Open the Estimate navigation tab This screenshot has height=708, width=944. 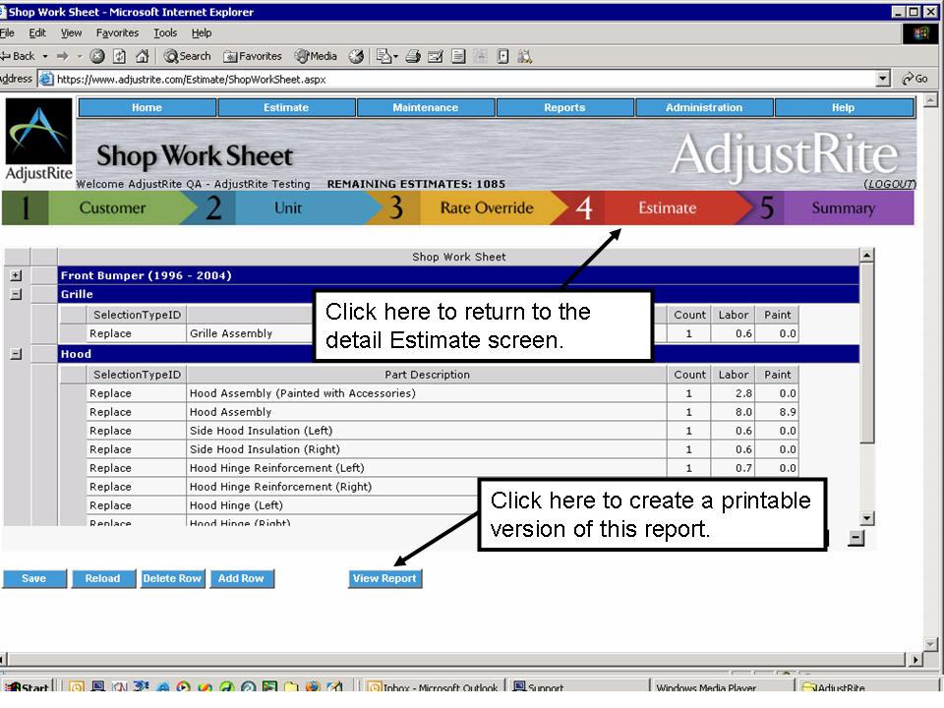point(286,107)
